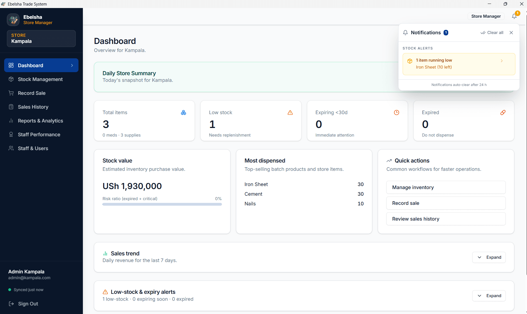Click the Sign Out arrow icon
Viewport: 527px width, 314px height.
pos(11,303)
